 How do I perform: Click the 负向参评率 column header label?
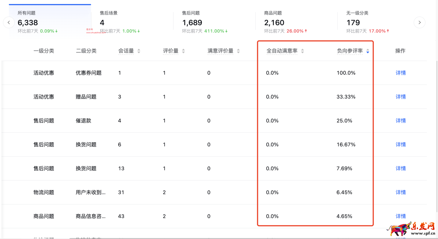pyautogui.click(x=350, y=51)
